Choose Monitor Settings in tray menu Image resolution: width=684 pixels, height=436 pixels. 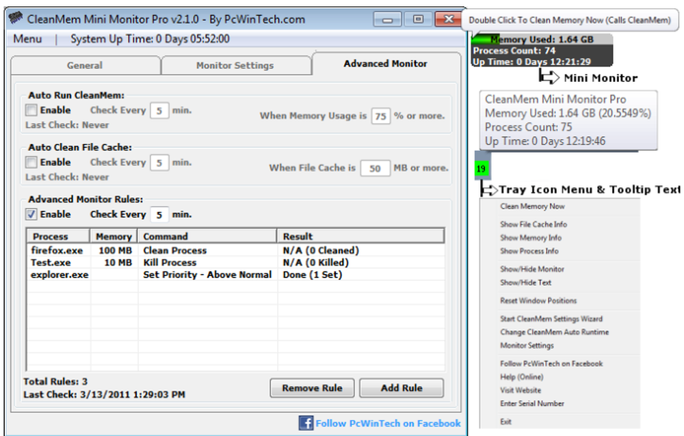pos(527,345)
